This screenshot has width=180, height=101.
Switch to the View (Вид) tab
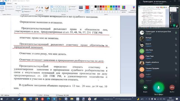[x=16, y=4]
